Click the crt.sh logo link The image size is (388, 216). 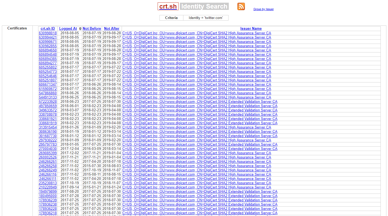point(168,6)
